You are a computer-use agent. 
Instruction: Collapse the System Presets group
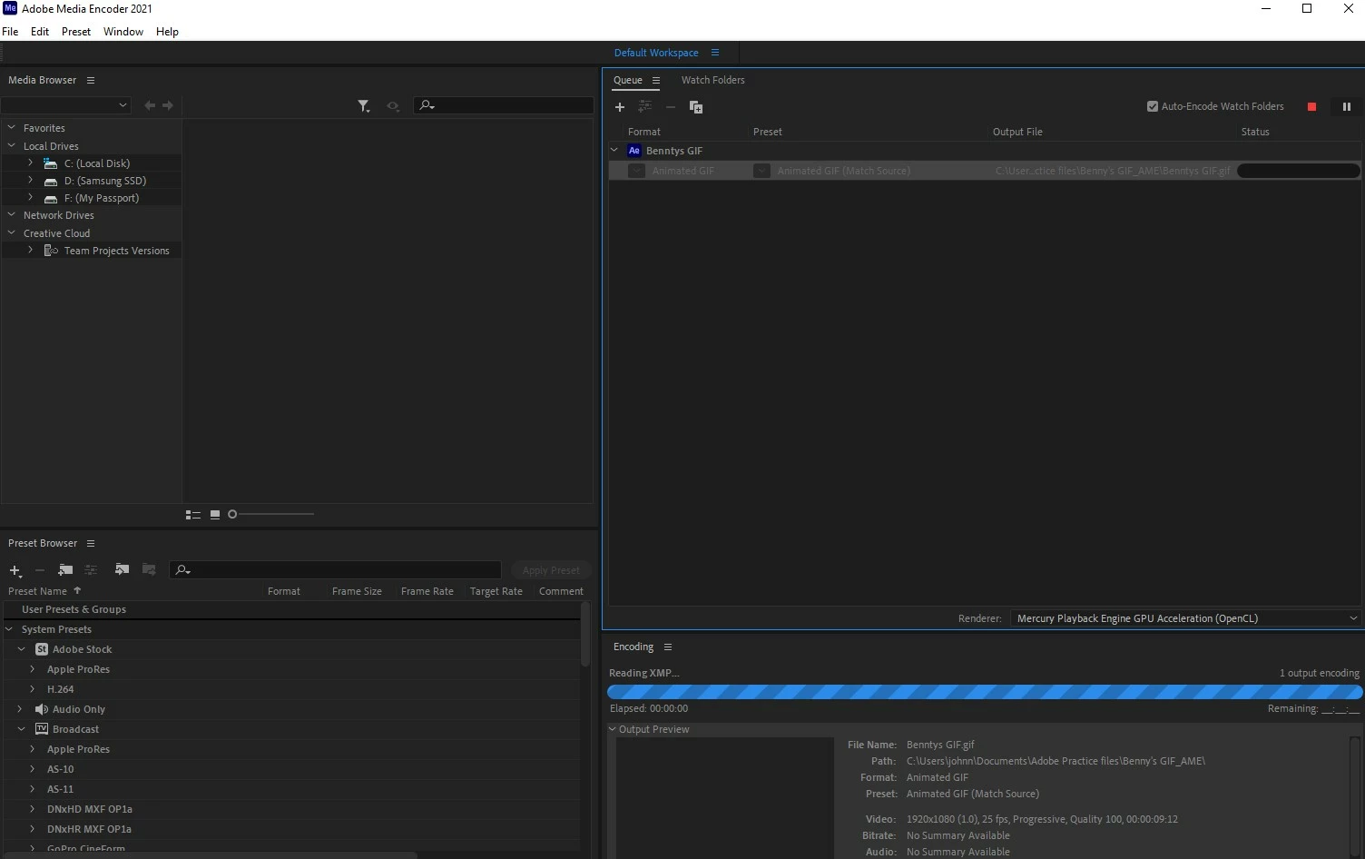coord(9,629)
